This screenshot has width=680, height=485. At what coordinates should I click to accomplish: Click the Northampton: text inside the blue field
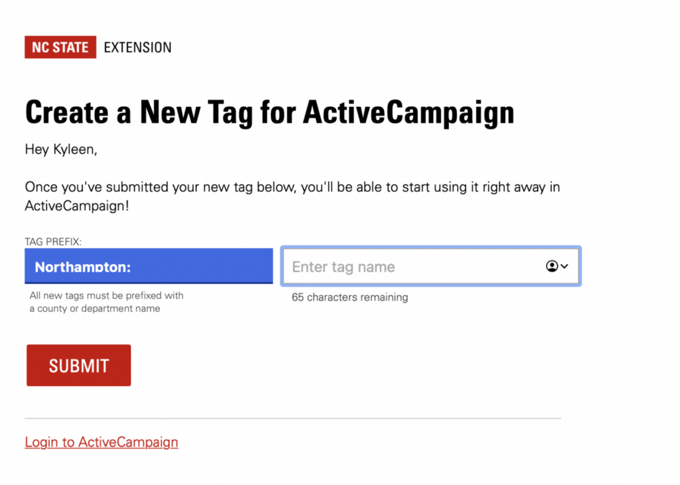[82, 267]
